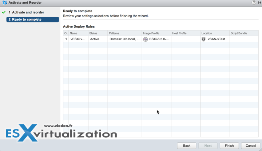Screen dimensions: 262x151
Task: Click the Next button
Action: click(x=208, y=146)
